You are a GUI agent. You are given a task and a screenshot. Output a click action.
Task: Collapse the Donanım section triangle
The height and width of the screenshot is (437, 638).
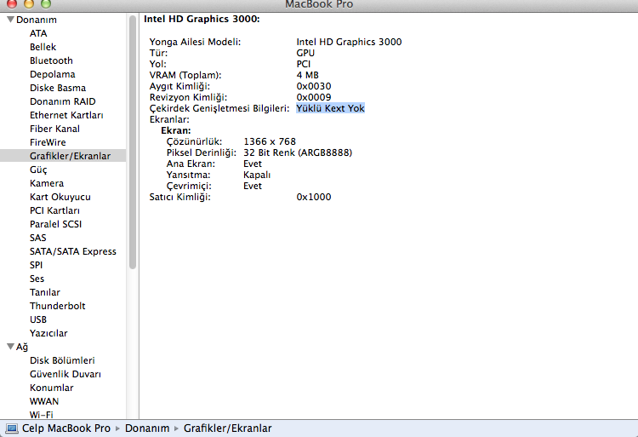(10, 19)
